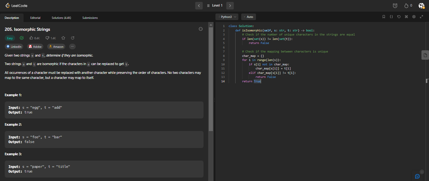Click the LeetCode logo icon
This screenshot has width=429, height=181.
[8, 5]
